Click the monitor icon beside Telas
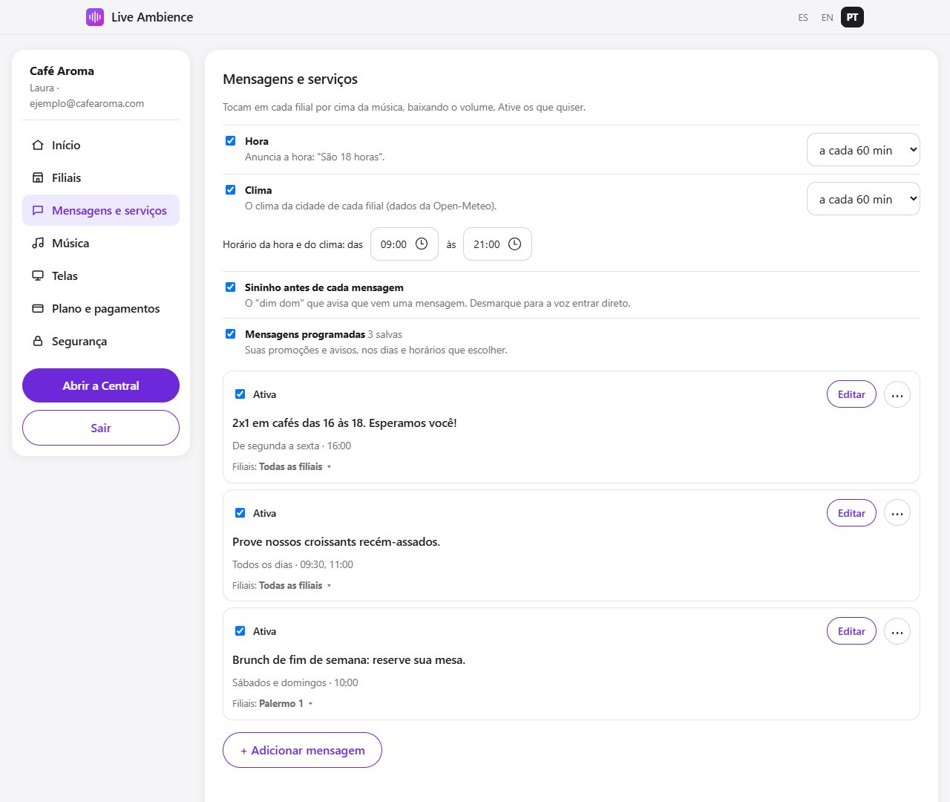The width and height of the screenshot is (950, 802). pos(38,276)
